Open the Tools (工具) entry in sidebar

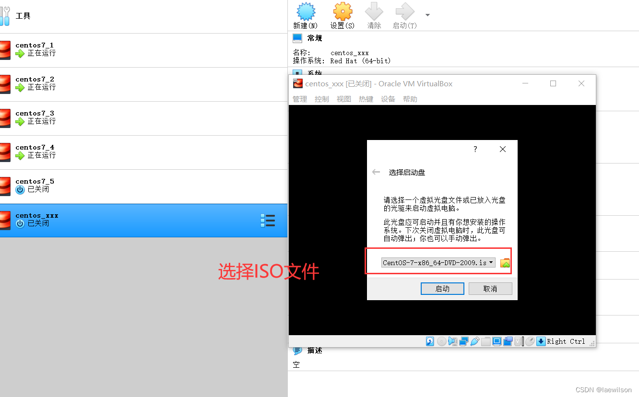point(143,16)
